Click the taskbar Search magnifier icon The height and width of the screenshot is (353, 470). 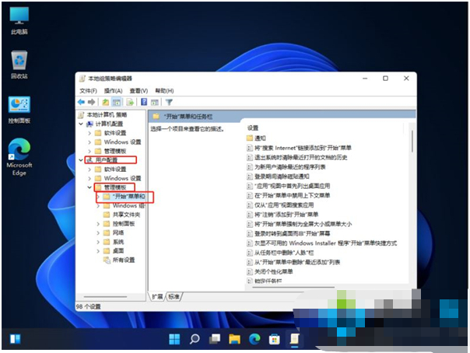tap(194, 339)
